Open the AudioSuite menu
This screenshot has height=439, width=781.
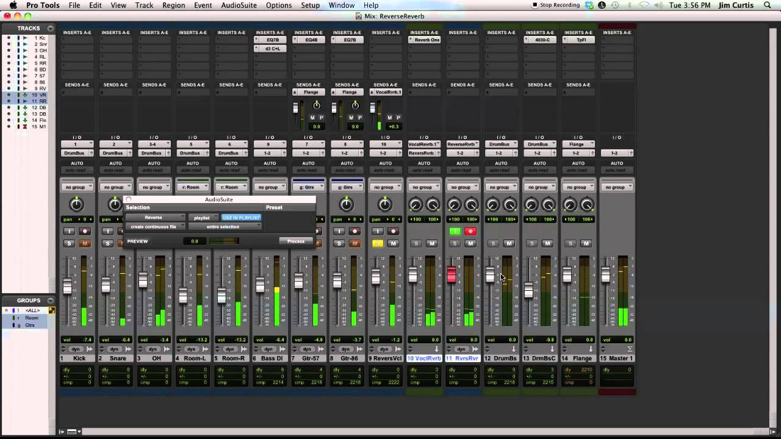(239, 5)
